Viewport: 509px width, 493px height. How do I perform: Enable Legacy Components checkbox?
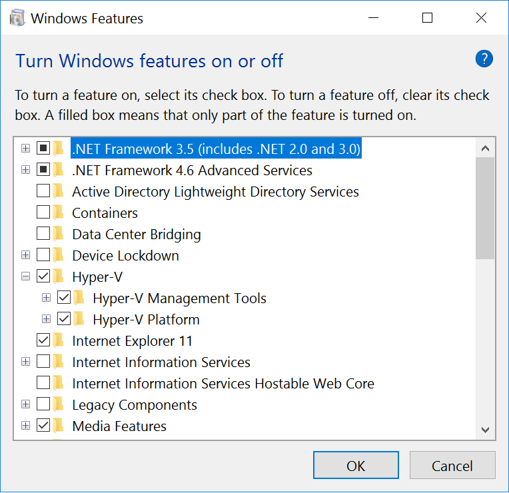[x=43, y=404]
